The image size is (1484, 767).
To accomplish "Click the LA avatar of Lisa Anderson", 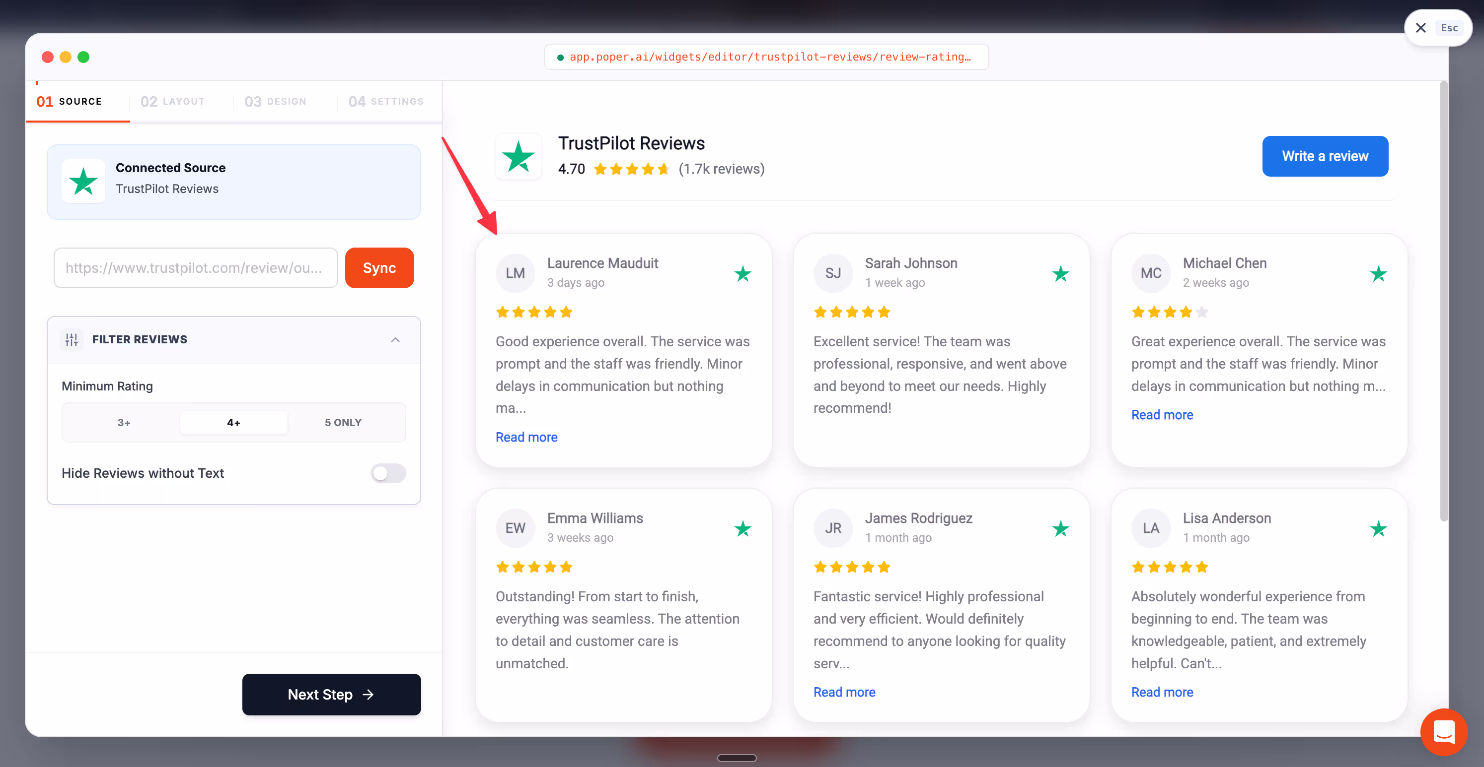I will [1151, 528].
